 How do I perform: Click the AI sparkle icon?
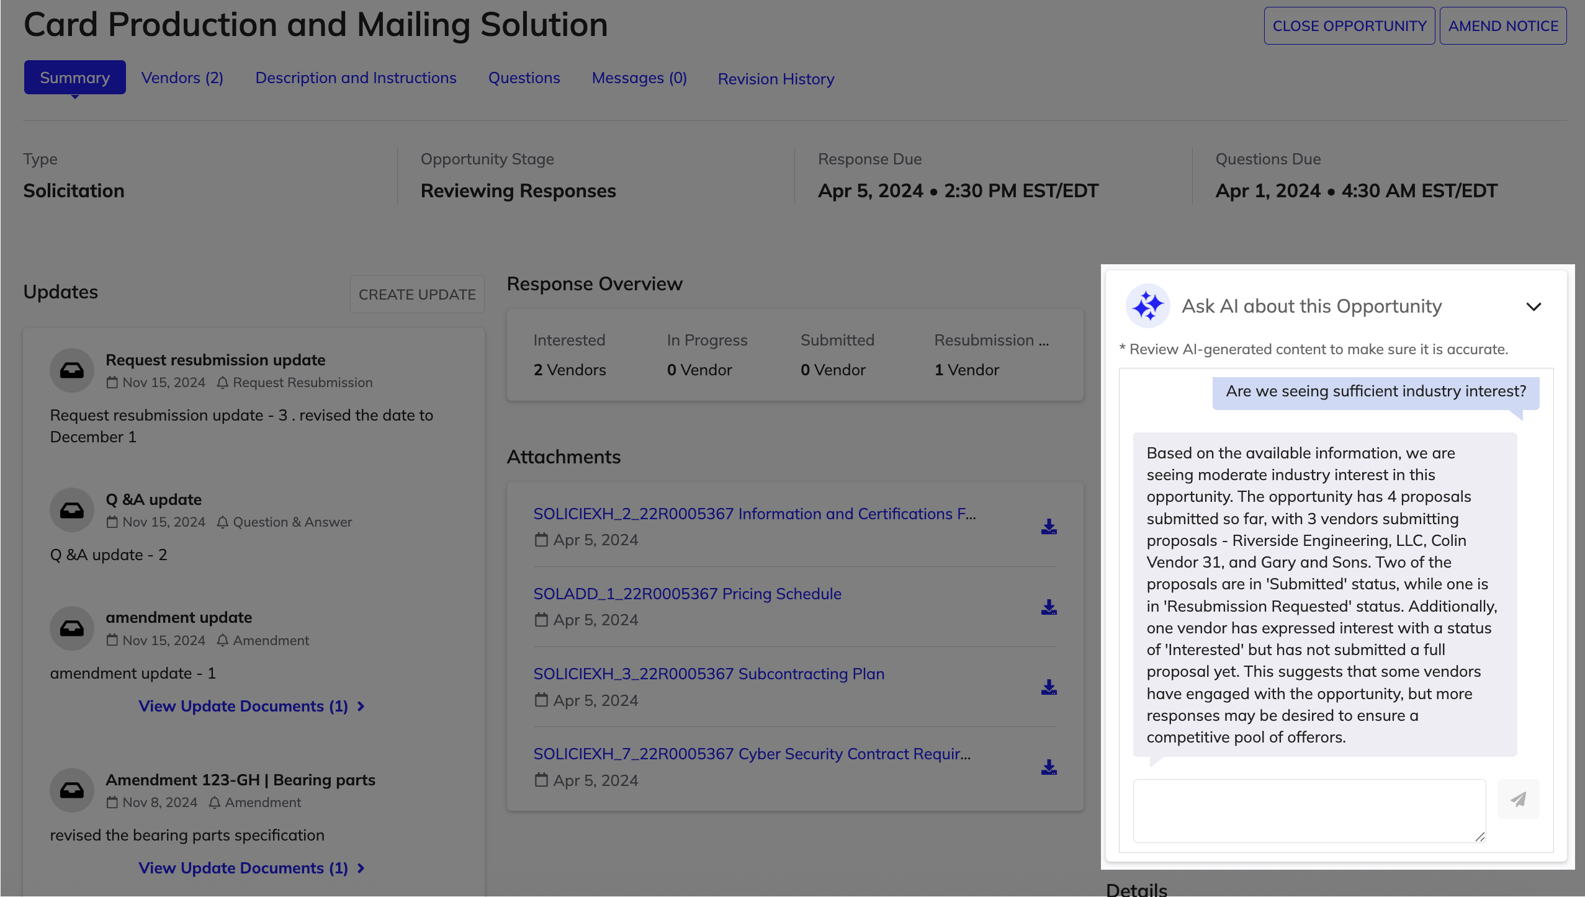tap(1148, 306)
